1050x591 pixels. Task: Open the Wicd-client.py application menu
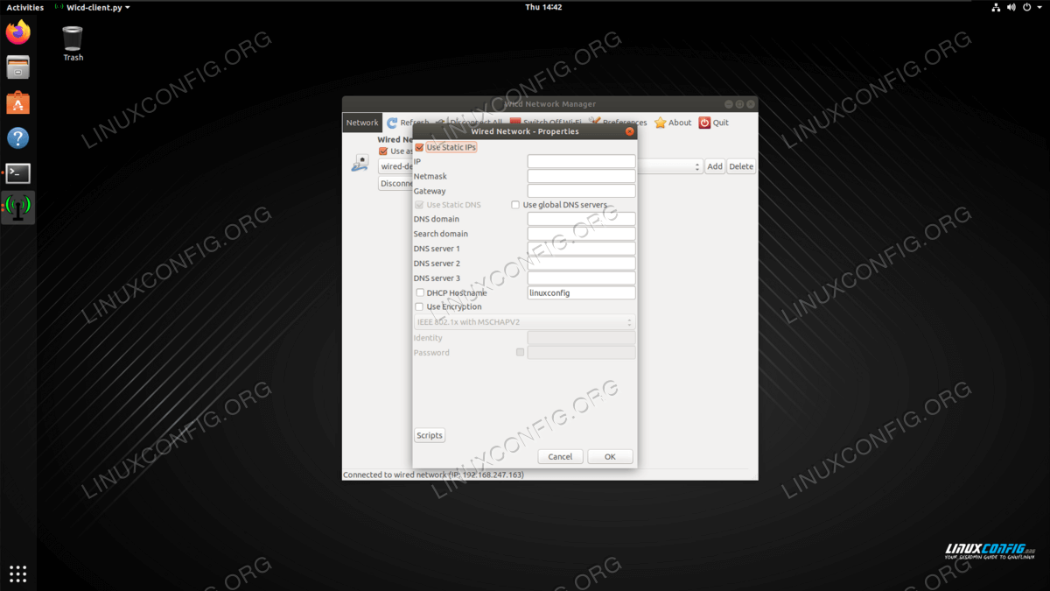click(92, 7)
